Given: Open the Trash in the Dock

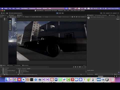Looking at the screenshot, I should pyautogui.click(x=113, y=80).
